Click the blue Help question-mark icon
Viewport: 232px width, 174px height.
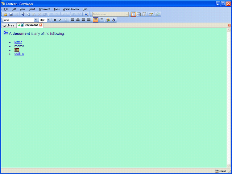(86, 14)
